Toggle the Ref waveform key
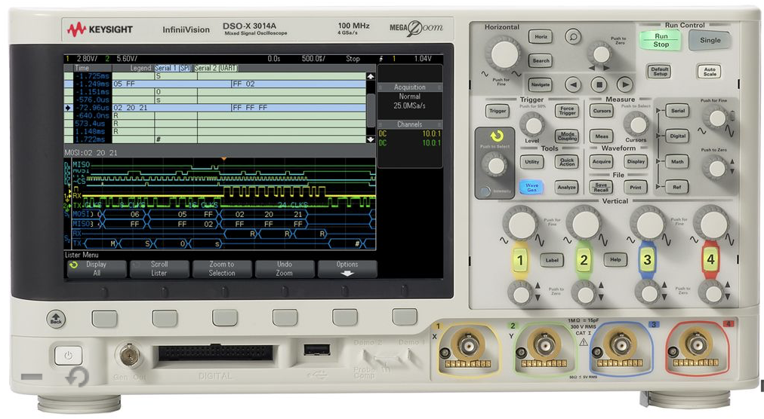764x419 pixels. [x=678, y=187]
